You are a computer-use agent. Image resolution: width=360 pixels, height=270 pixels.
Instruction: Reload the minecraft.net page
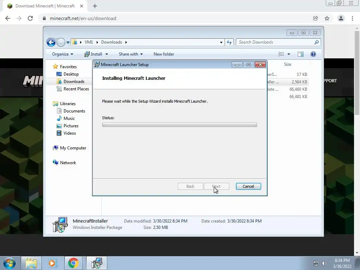coord(30,18)
